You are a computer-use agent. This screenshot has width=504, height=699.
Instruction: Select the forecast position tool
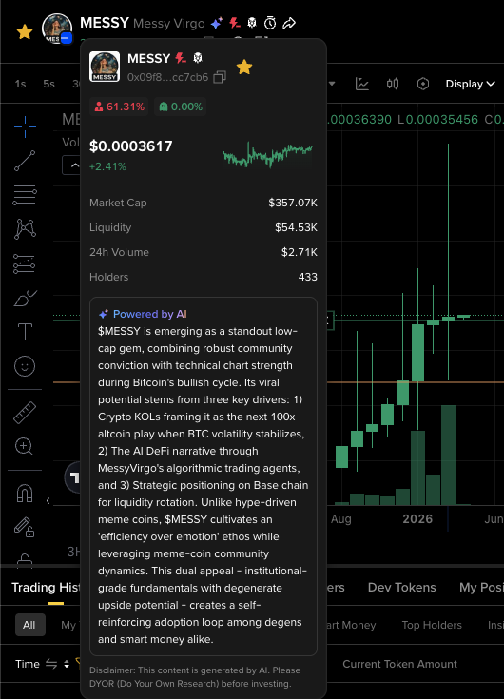(x=24, y=263)
